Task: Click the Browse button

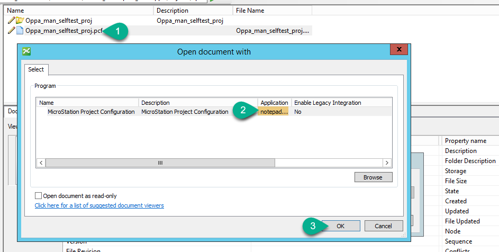Action: tap(373, 177)
